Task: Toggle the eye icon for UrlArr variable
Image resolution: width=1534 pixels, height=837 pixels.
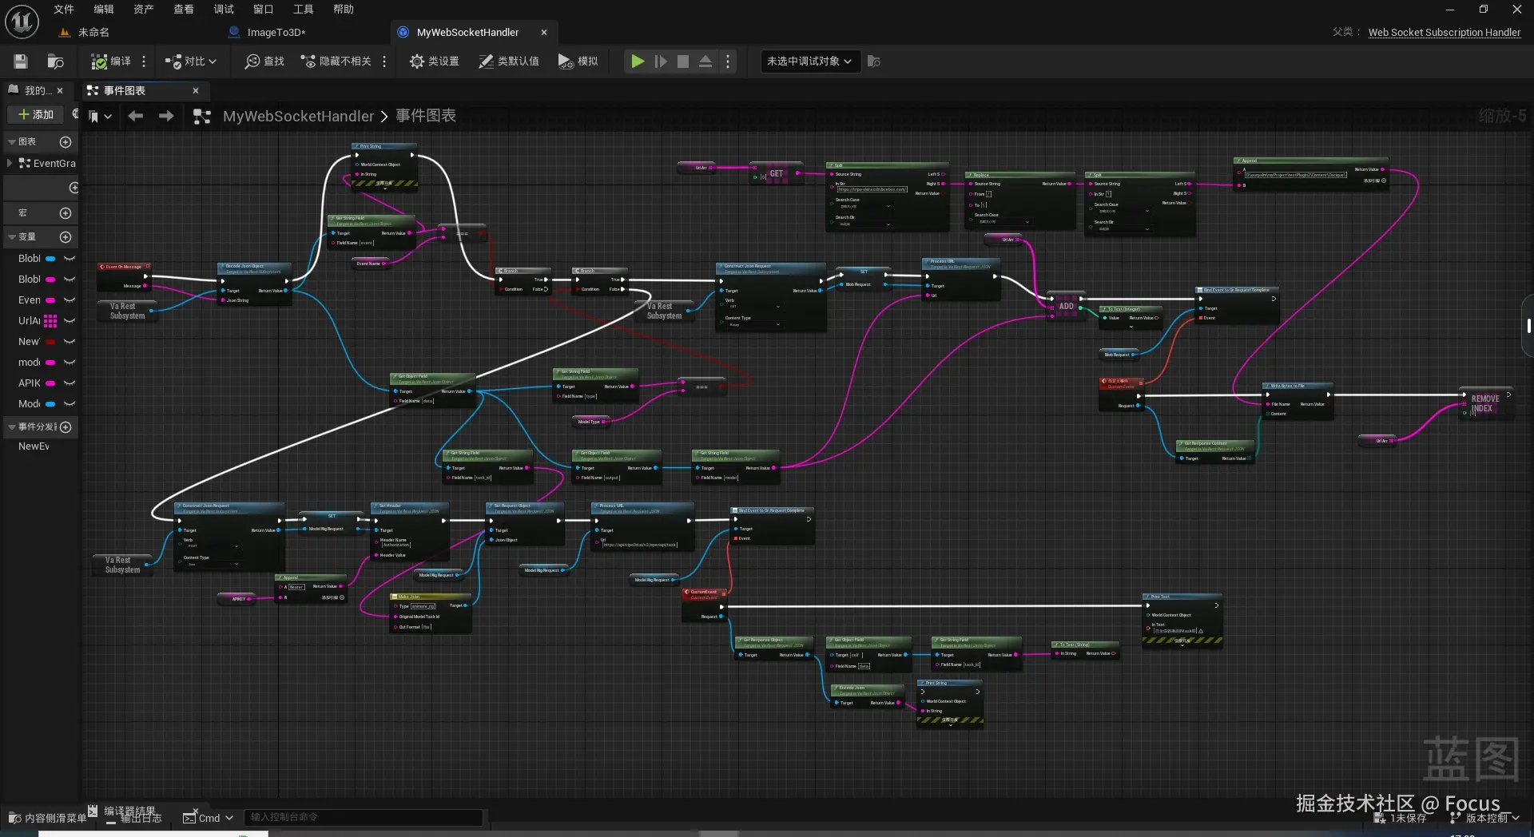Action: click(70, 321)
